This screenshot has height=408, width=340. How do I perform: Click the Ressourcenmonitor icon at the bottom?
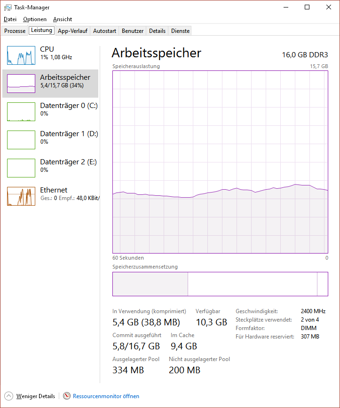pyautogui.click(x=67, y=396)
